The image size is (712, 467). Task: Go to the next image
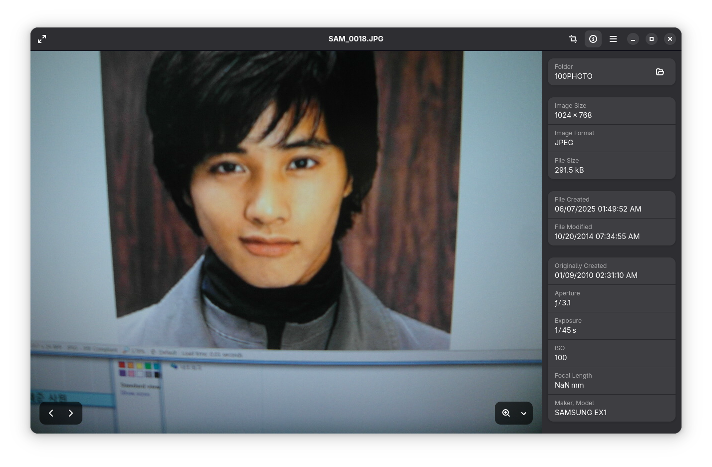tap(71, 413)
